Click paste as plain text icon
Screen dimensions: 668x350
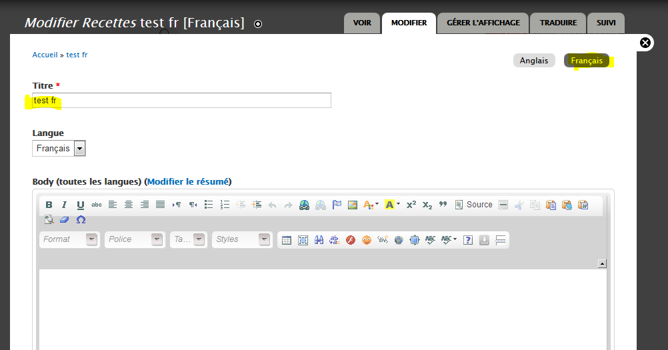coord(567,205)
